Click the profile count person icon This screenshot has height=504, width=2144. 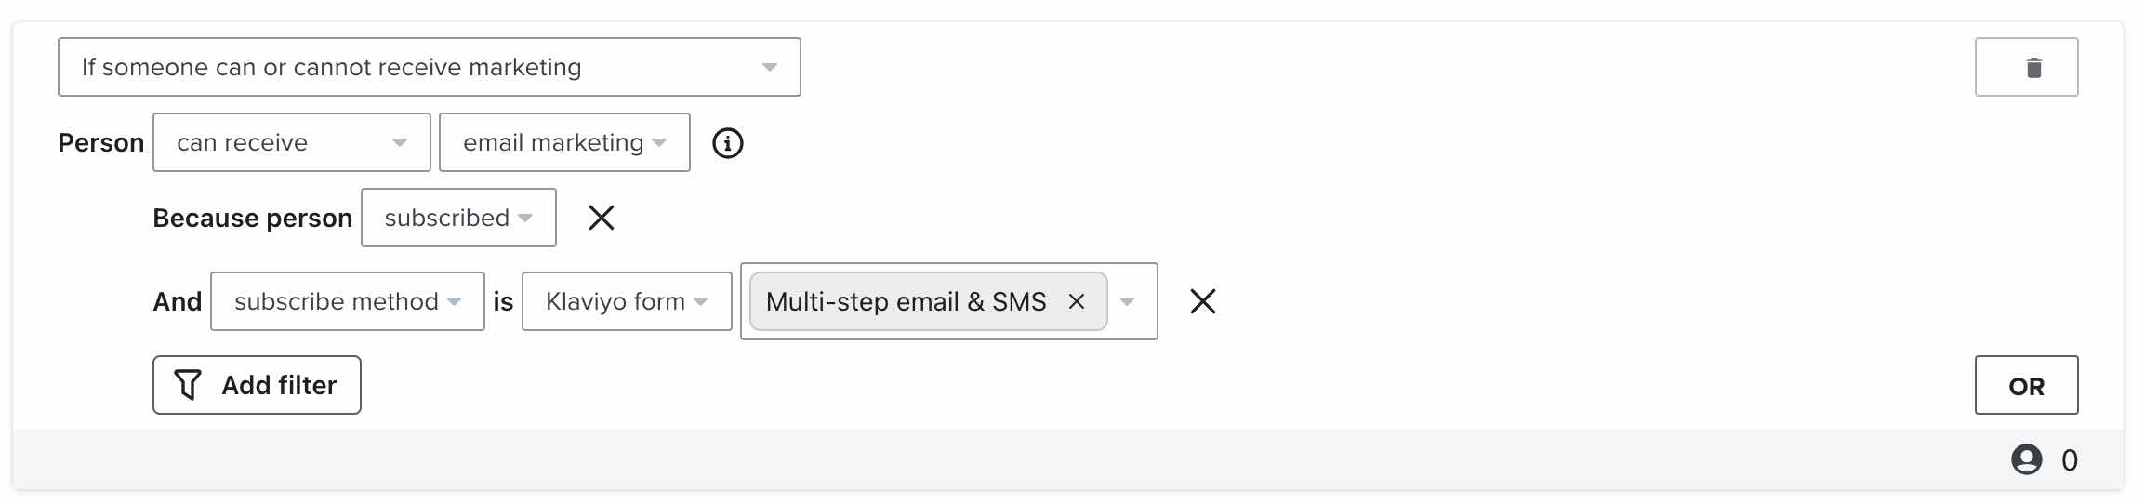(x=2026, y=459)
